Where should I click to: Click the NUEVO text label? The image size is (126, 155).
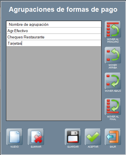point(15,147)
